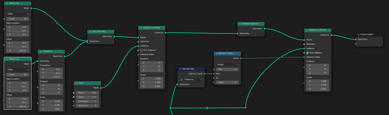Click the Random Value node's Value output socket
This screenshot has width=389, height=115.
click(x=241, y=58)
